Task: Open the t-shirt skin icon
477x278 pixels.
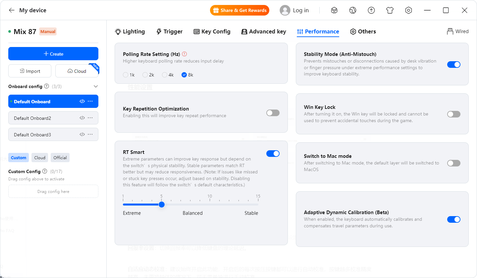Action: click(390, 10)
